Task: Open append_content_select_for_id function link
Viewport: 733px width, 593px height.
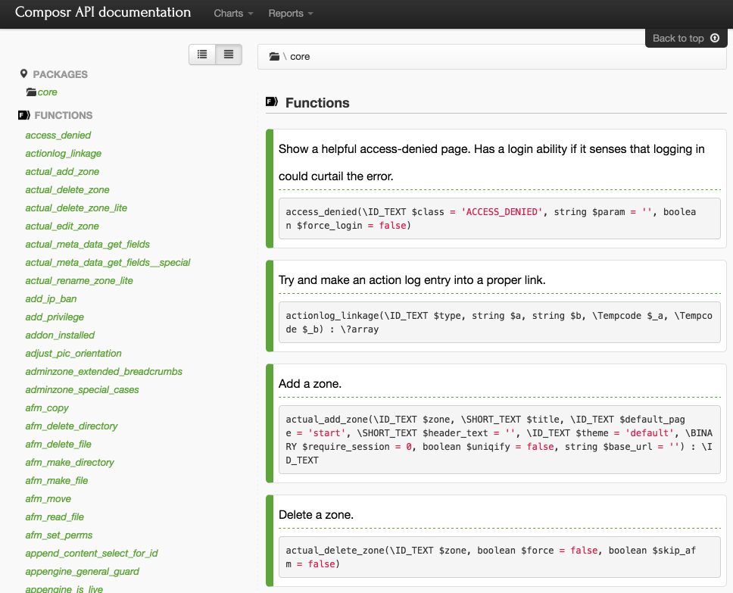Action: tap(92, 554)
